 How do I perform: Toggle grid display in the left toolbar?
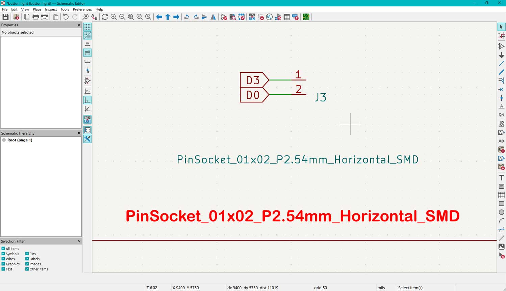pyautogui.click(x=87, y=27)
